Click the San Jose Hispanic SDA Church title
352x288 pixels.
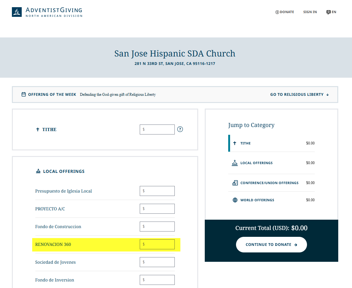(x=175, y=54)
